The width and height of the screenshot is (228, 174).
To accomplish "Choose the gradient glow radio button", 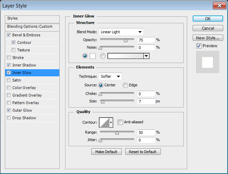I will point(103,56).
